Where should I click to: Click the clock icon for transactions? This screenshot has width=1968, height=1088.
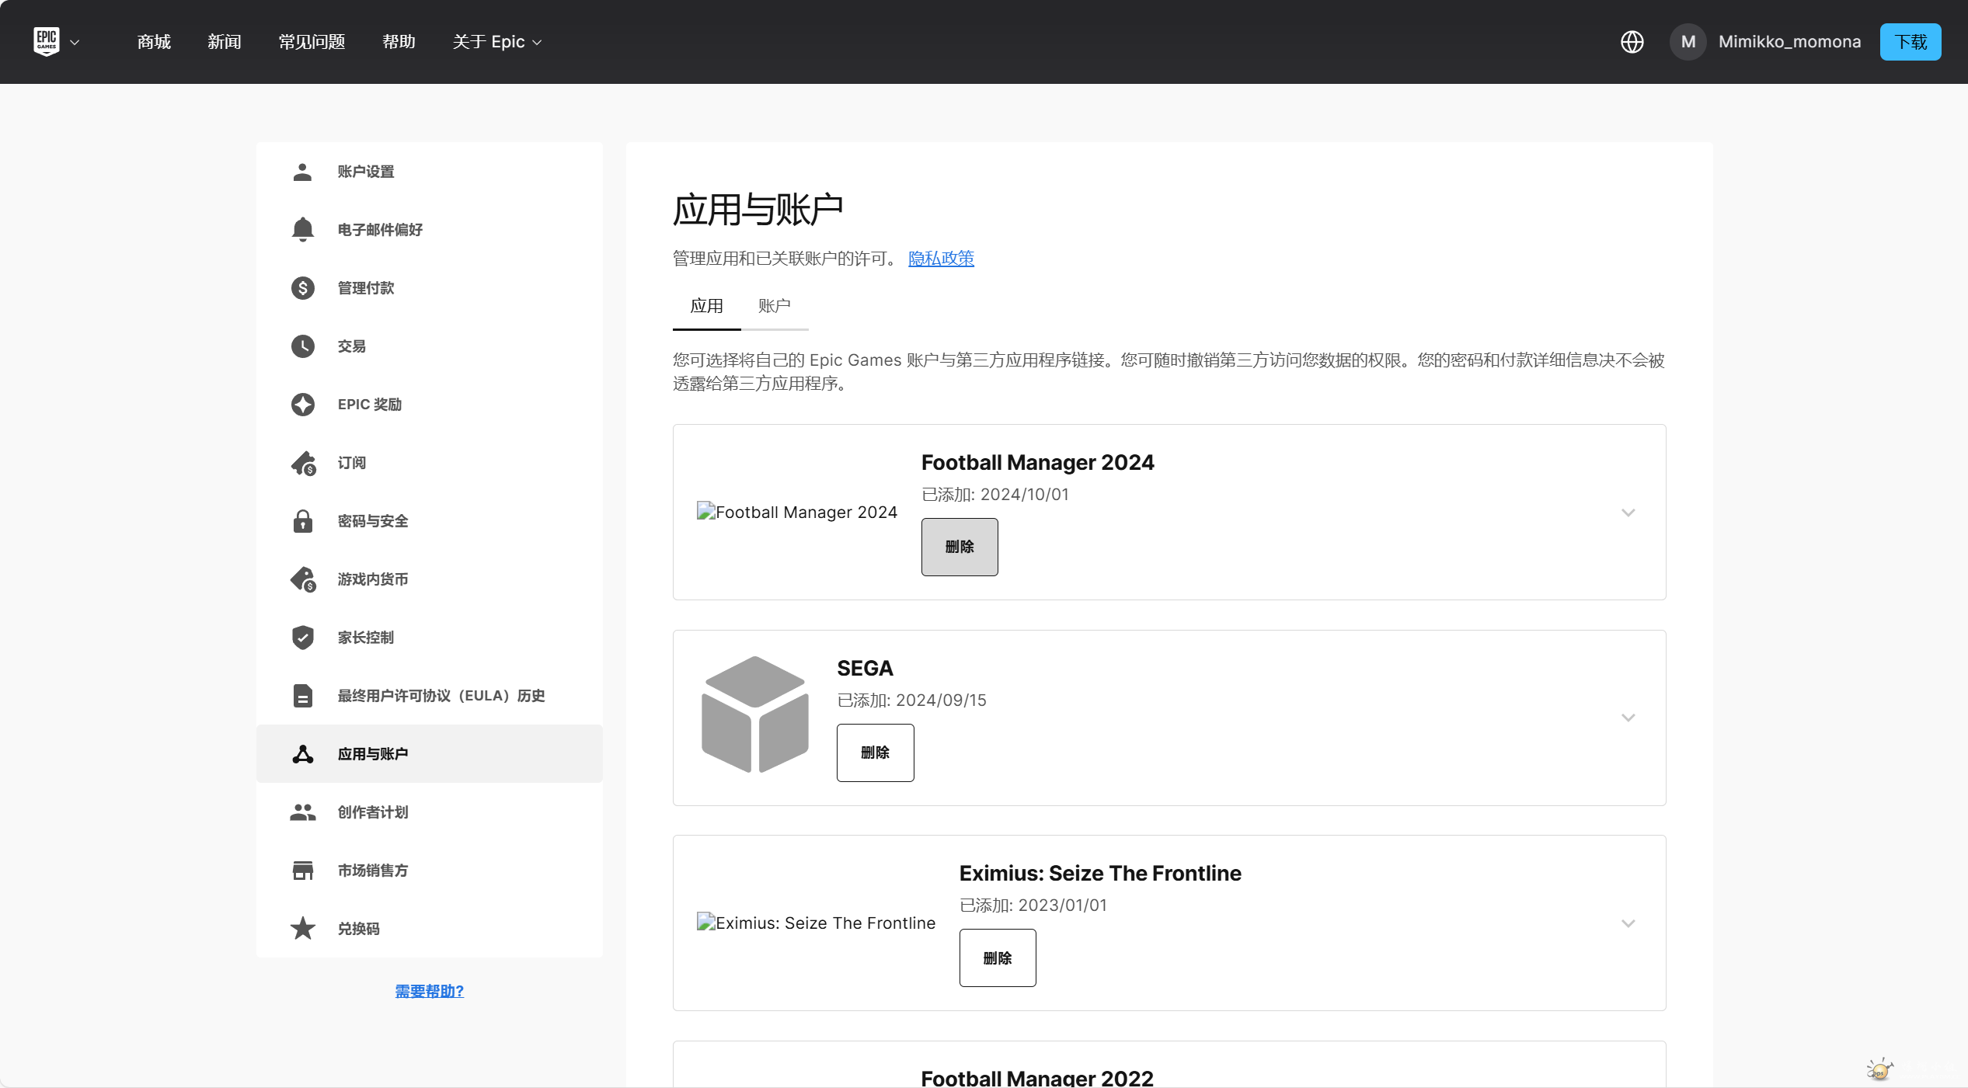[x=303, y=346]
